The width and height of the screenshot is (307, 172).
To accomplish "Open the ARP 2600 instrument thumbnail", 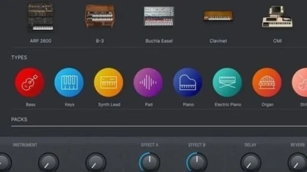I will click(x=41, y=17).
